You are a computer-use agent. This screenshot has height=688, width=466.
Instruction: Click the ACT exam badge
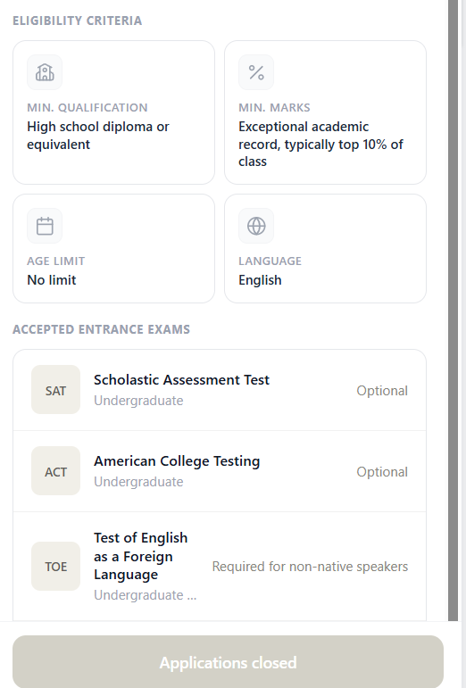[x=55, y=471]
